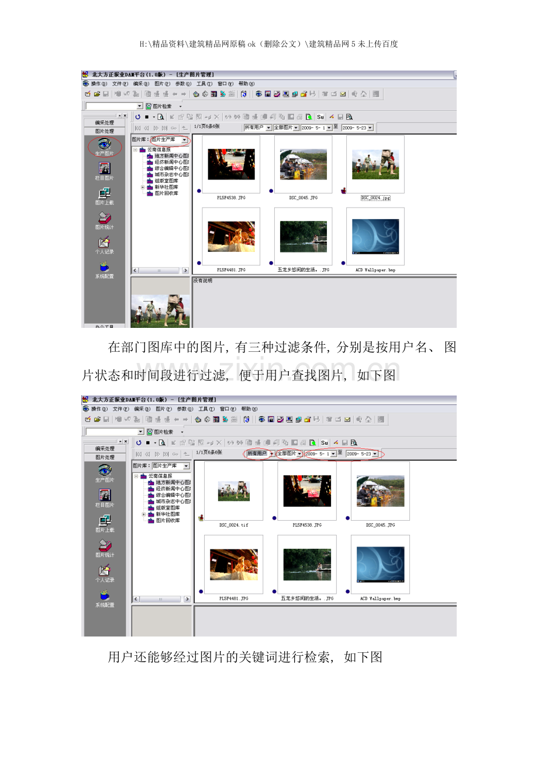Open 图片统计 in the upper screenshot sidebar
The width and height of the screenshot is (538, 761).
pyautogui.click(x=105, y=219)
